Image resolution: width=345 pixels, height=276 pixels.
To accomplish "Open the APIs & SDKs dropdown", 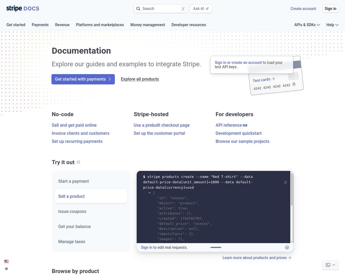I will coord(307,25).
